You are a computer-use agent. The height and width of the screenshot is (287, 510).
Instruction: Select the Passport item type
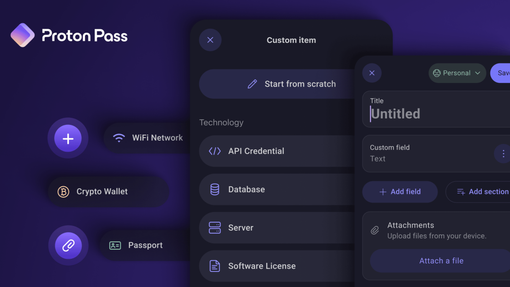pyautogui.click(x=145, y=246)
